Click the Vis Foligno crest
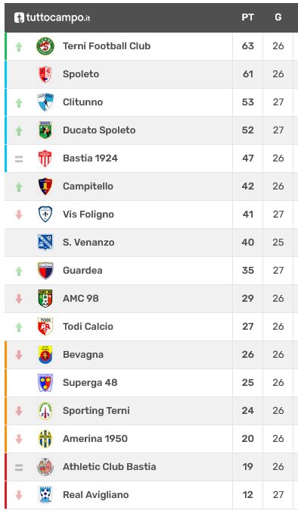This screenshot has width=298, height=517. (45, 215)
